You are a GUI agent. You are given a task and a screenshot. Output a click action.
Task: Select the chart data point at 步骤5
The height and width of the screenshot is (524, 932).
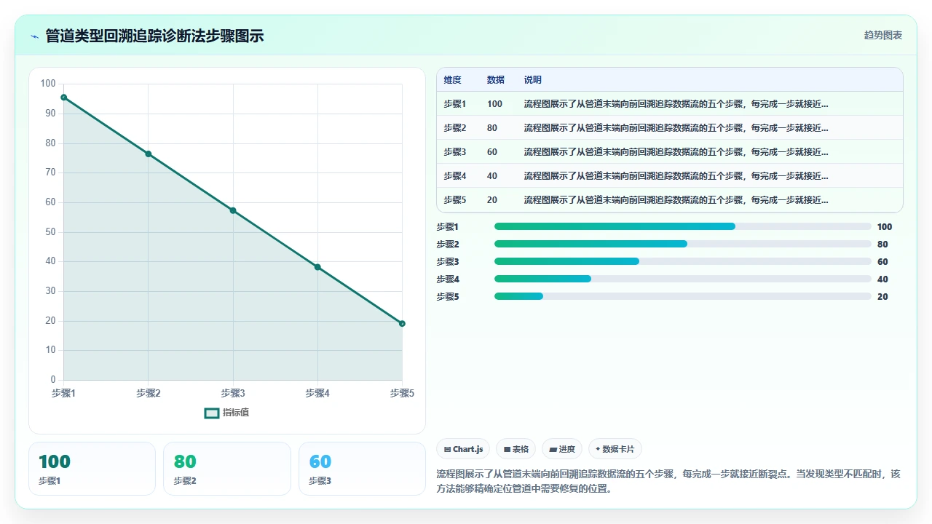(x=402, y=324)
